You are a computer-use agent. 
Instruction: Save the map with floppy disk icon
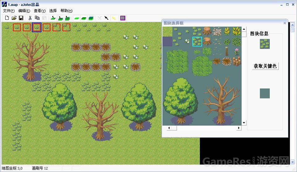point(21,18)
